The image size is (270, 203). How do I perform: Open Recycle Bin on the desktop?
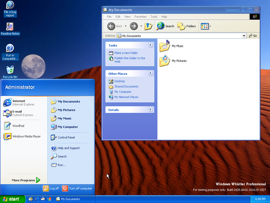(10, 70)
